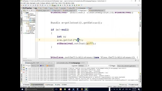
Task: Switch to AndroidManifest.xml editor tab
Action: coord(97,11)
